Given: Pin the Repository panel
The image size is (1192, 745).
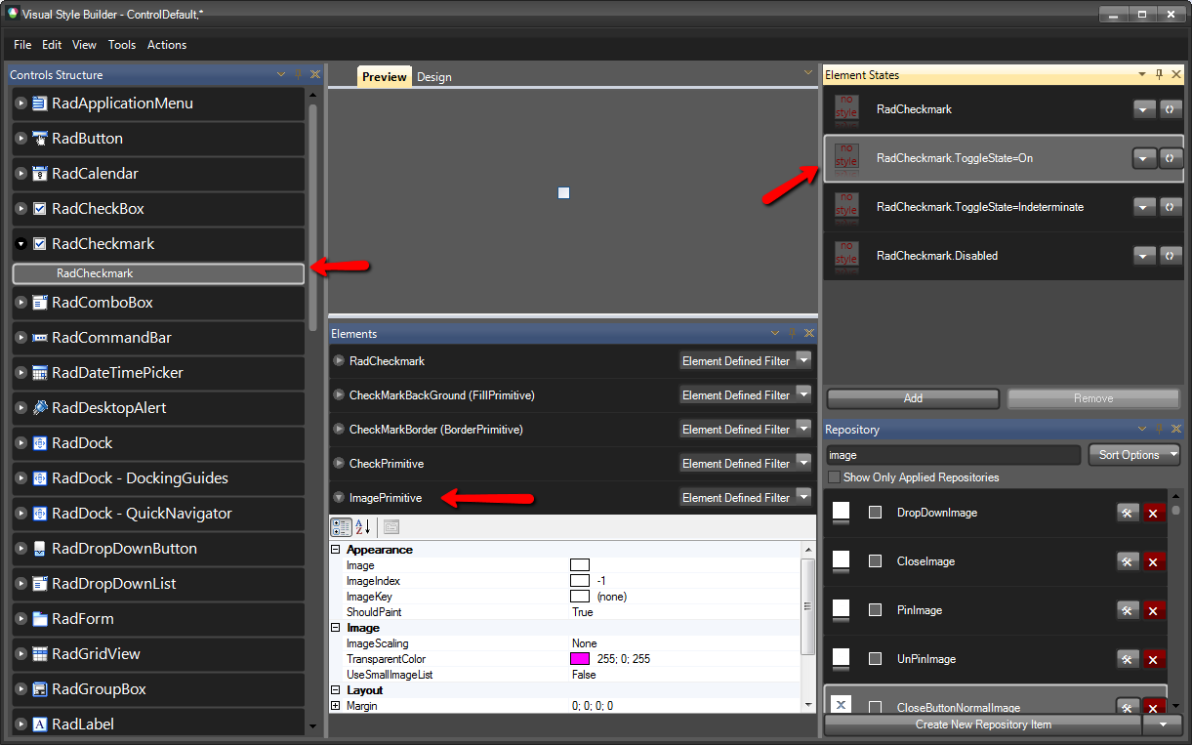Looking at the screenshot, I should pos(1159,429).
